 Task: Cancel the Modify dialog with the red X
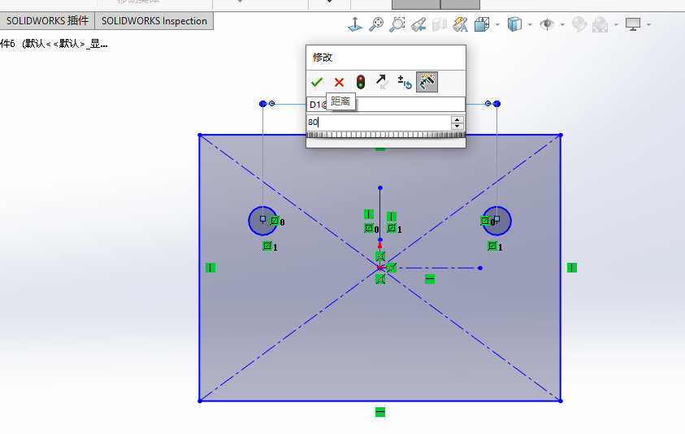coord(339,82)
